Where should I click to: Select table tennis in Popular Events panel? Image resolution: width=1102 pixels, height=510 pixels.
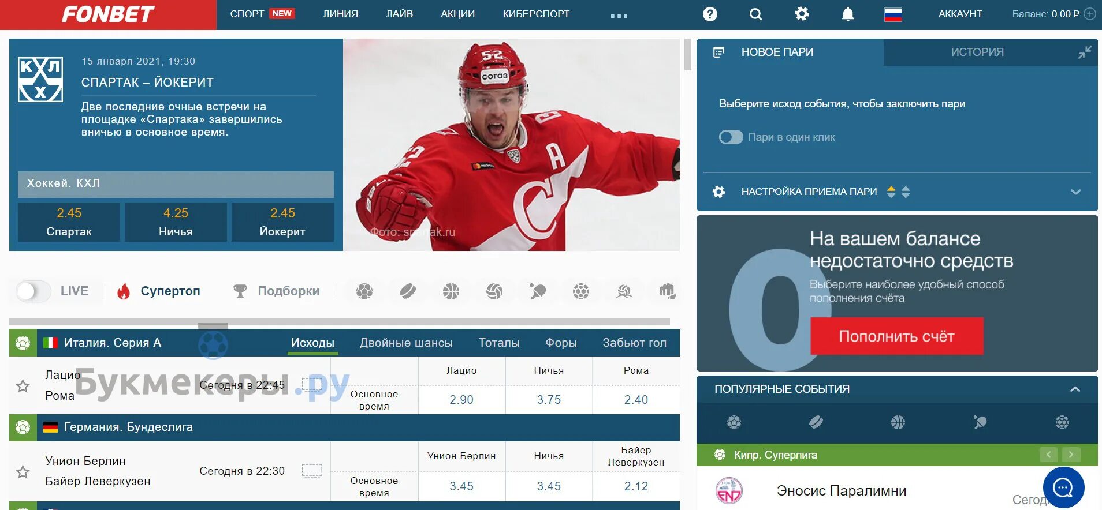tap(980, 422)
